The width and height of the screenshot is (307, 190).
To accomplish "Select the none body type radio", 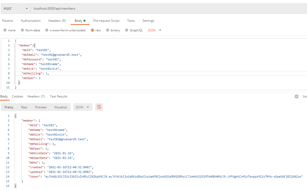I will coord(5,30).
